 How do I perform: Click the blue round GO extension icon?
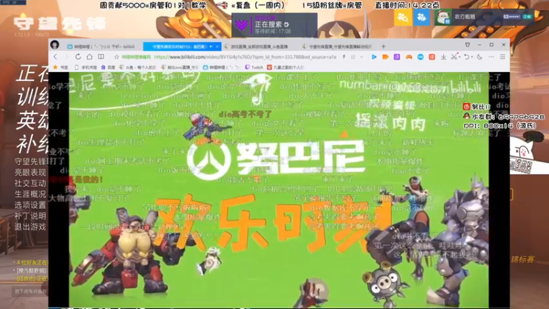(420, 57)
